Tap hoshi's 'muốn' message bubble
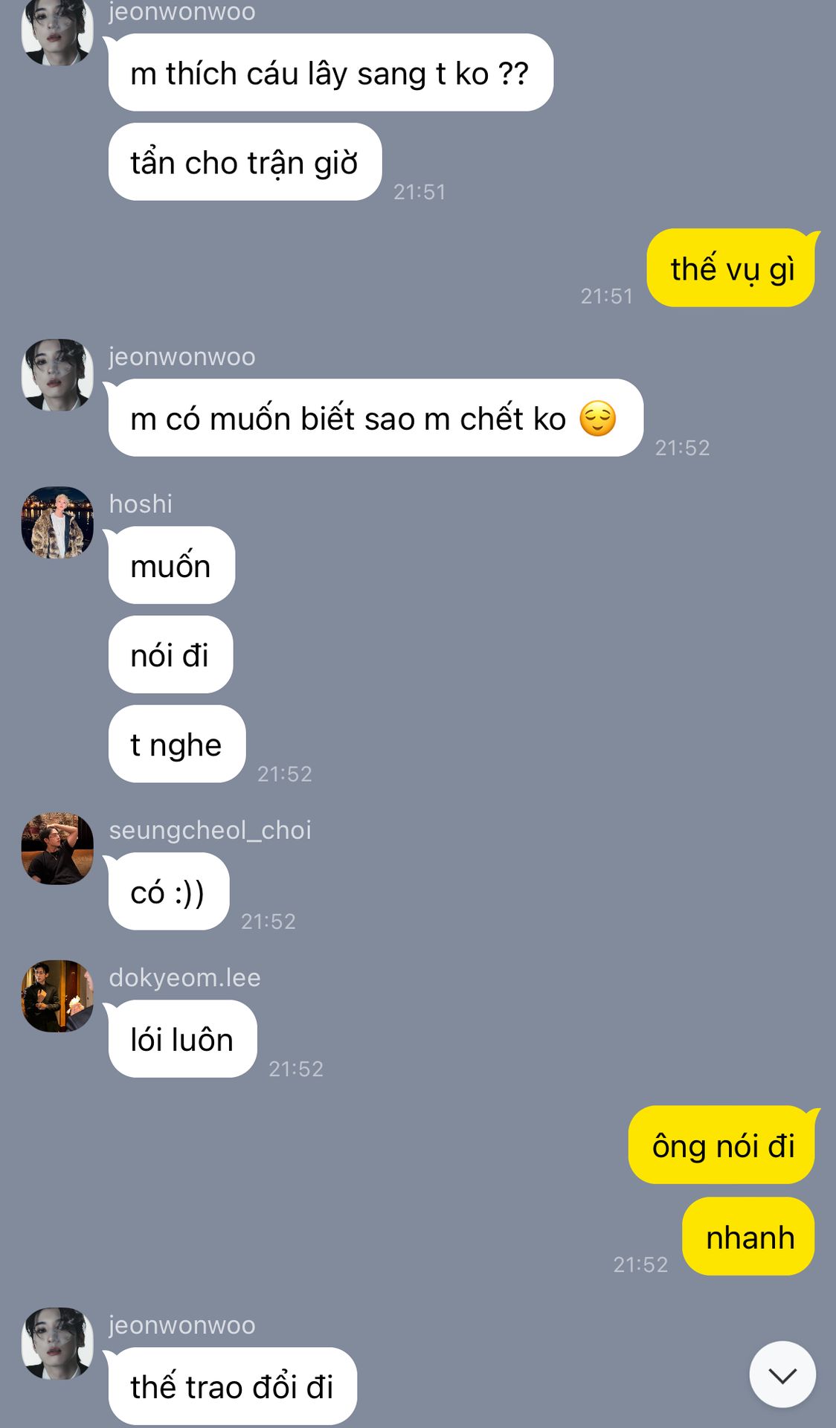The image size is (836, 1428). pyautogui.click(x=170, y=565)
